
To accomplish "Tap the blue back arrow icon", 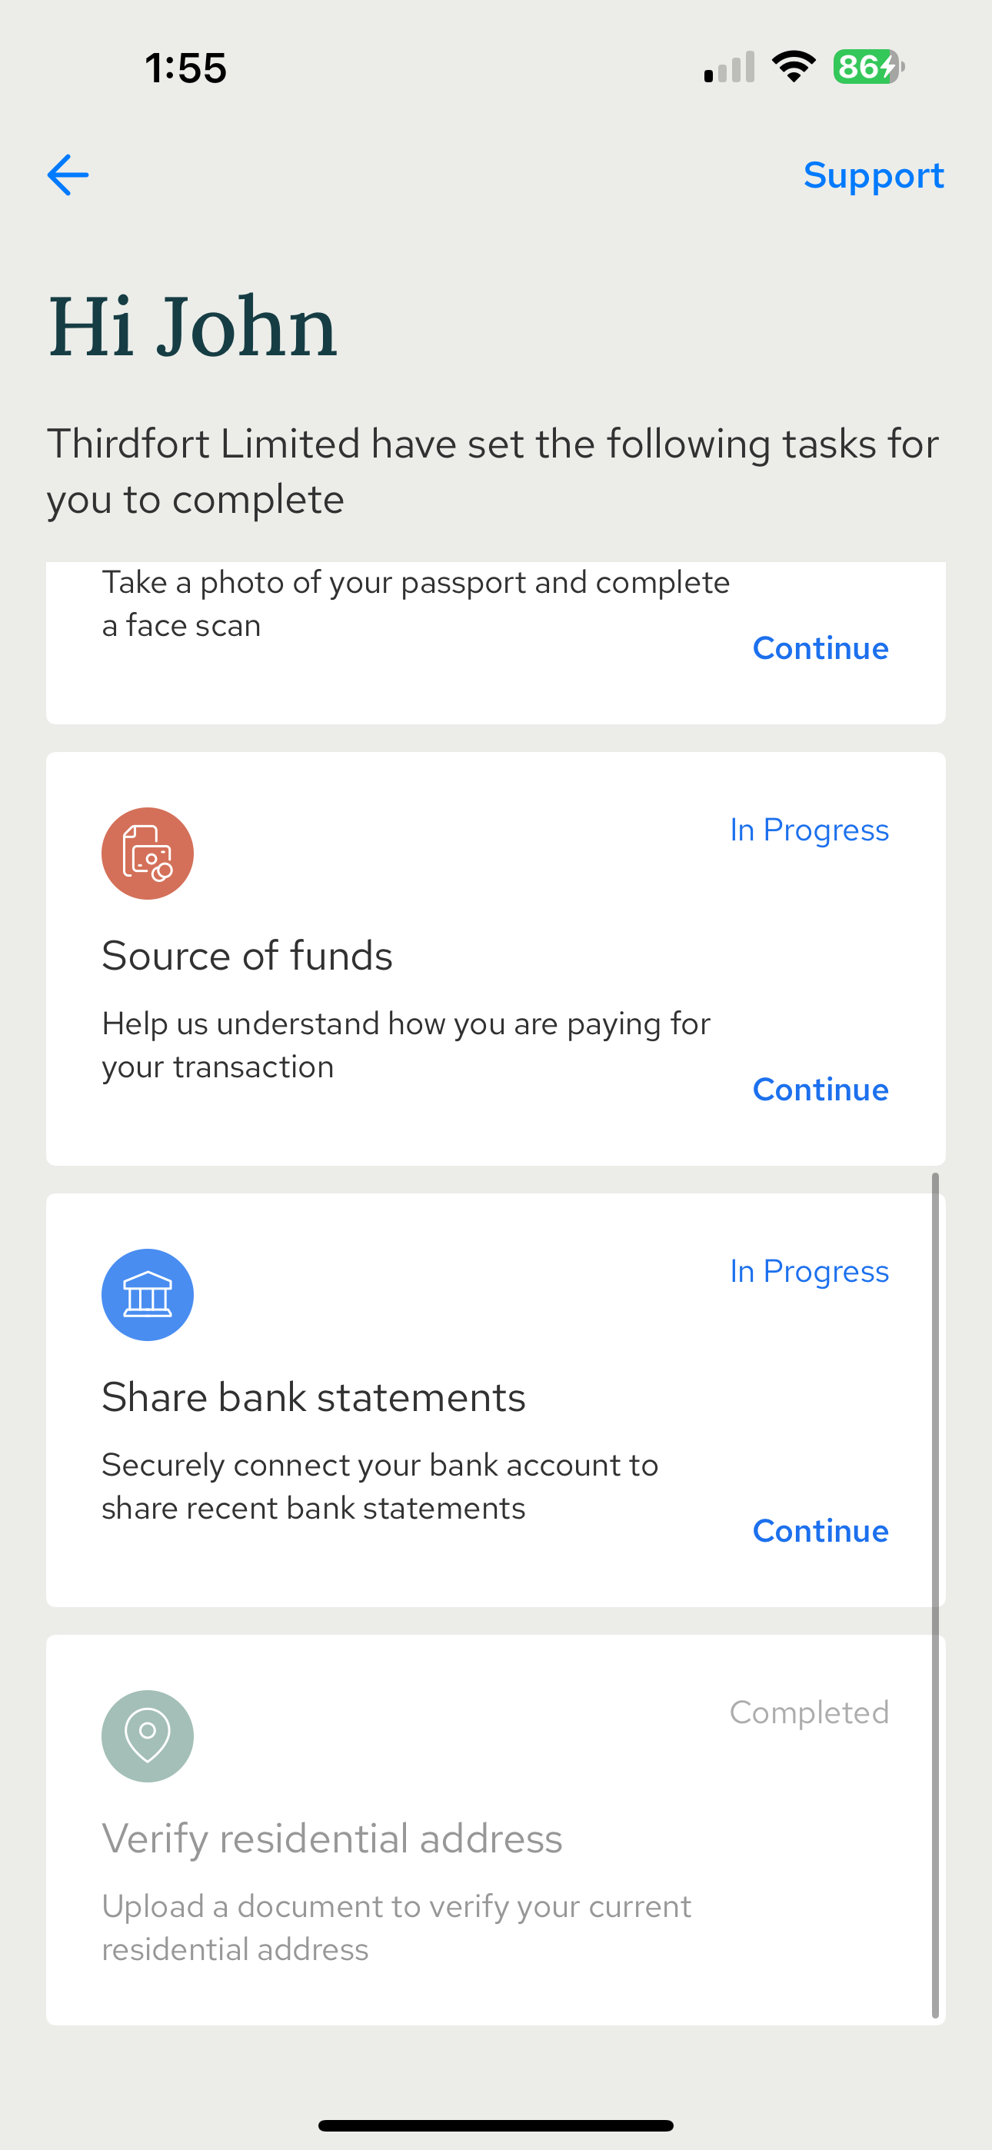I will point(68,175).
